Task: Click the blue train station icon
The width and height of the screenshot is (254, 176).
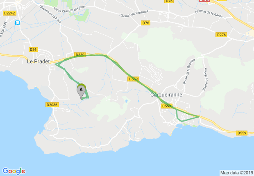Action: (x=17, y=23)
